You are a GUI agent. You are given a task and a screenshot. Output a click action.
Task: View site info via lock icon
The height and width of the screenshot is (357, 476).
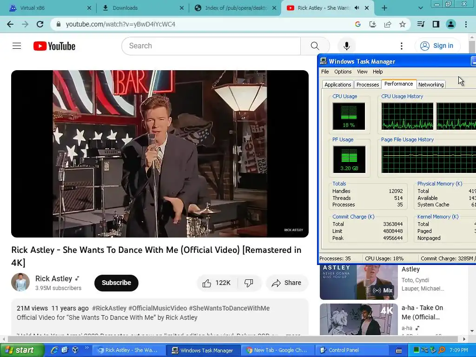pos(59,24)
